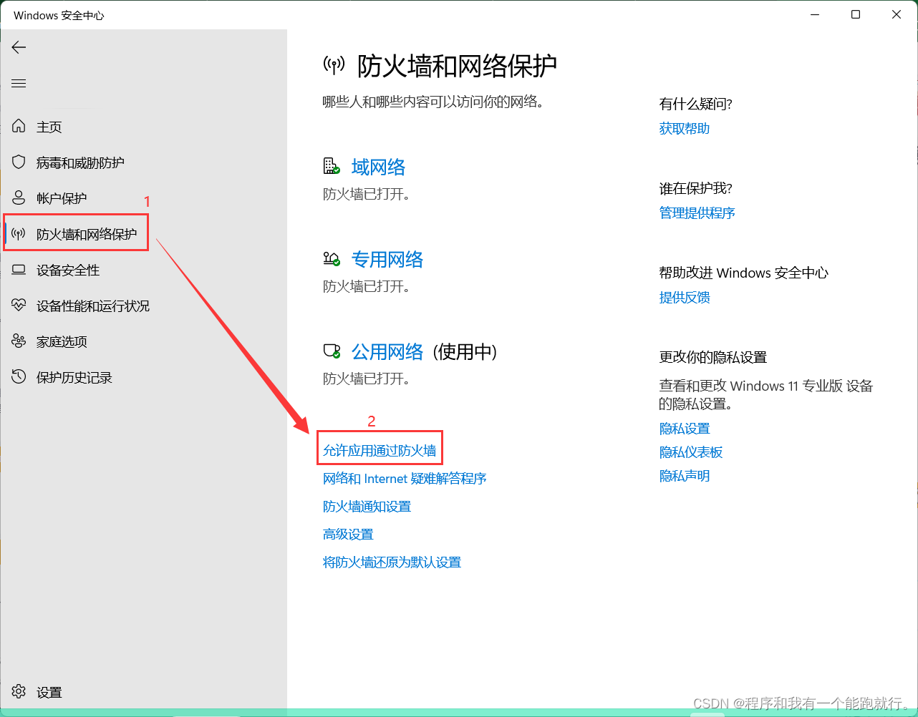Open the 高级设置 link

(348, 534)
